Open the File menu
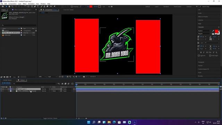This screenshot has height=125, width=222. pyautogui.click(x=2, y=4)
